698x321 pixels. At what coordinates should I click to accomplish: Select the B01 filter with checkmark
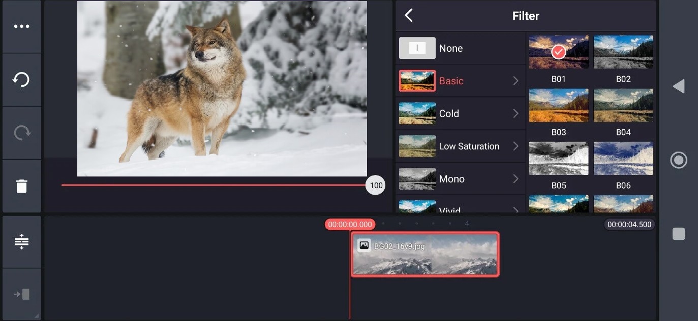pos(559,52)
